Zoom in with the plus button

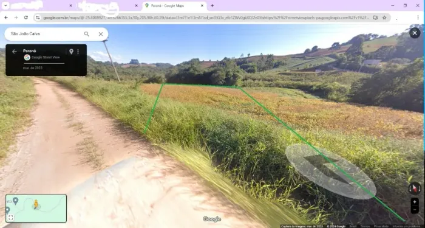pyautogui.click(x=415, y=202)
